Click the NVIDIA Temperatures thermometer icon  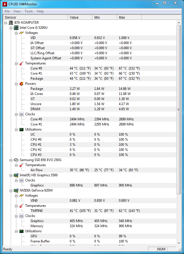click(21, 206)
